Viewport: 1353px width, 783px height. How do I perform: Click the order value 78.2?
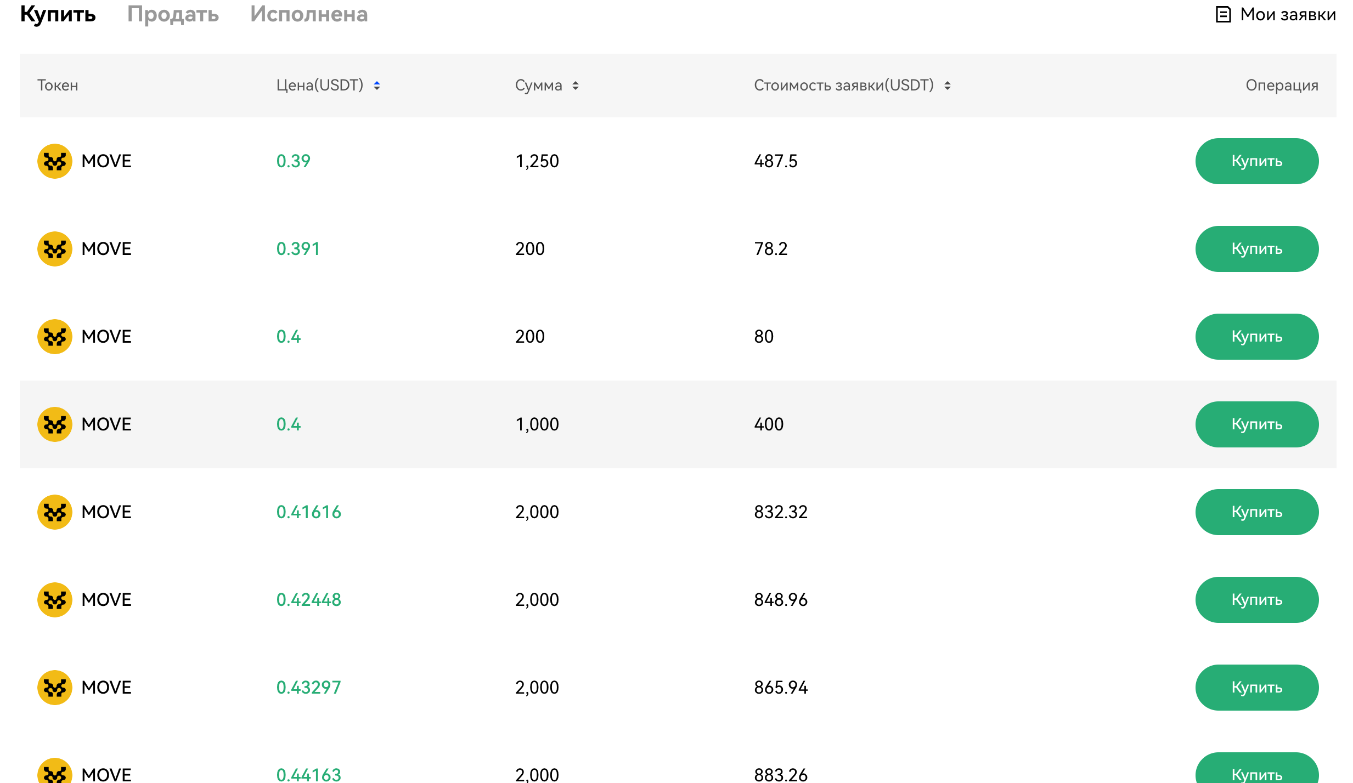click(771, 249)
